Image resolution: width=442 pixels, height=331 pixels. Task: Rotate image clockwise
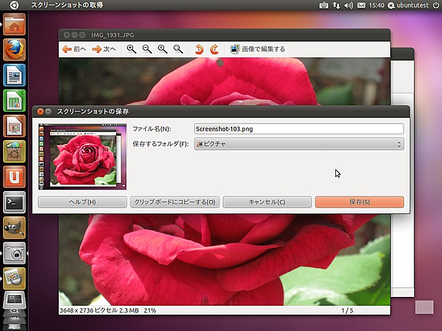(214, 49)
